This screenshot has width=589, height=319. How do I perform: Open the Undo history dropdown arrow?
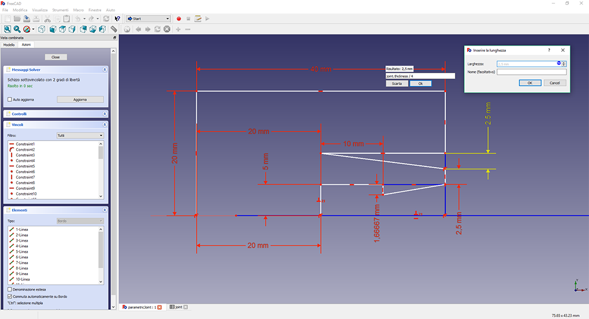84,18
